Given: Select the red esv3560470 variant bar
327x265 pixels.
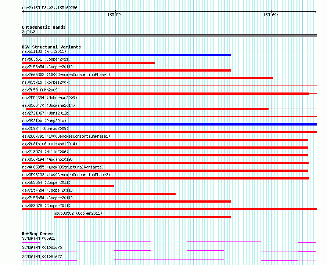Looking at the screenshot, I should coord(147,109).
